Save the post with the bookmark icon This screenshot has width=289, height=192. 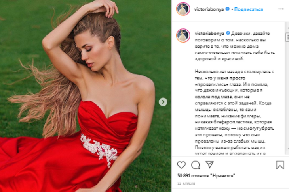[x=280, y=165]
